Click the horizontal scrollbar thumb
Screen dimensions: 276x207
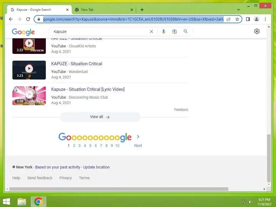119,189
